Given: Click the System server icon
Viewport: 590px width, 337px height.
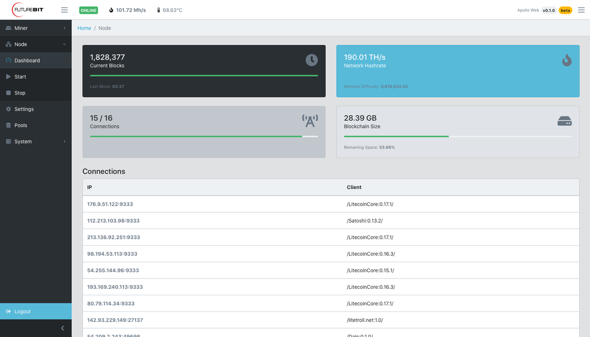Looking at the screenshot, I should (8, 141).
